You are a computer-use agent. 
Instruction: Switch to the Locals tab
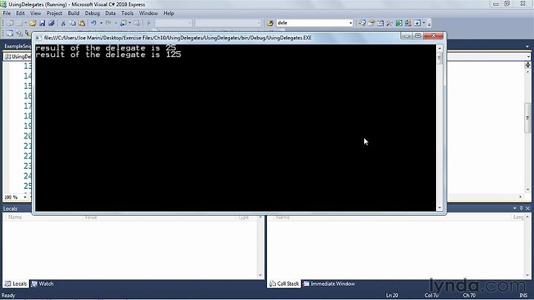[16, 284]
